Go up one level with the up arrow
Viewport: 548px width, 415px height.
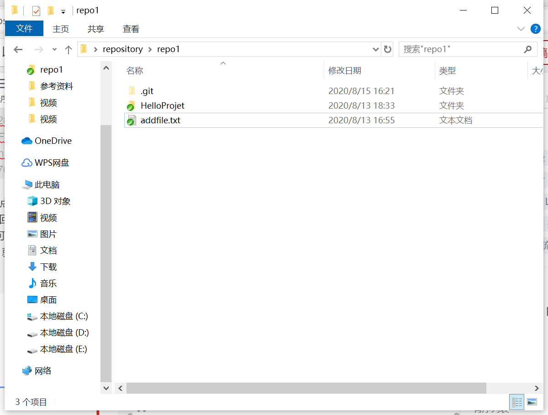pyautogui.click(x=68, y=49)
